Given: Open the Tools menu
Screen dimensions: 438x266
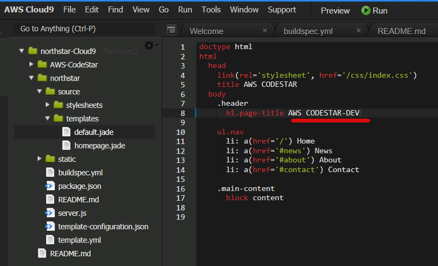Looking at the screenshot, I should 211,10.
